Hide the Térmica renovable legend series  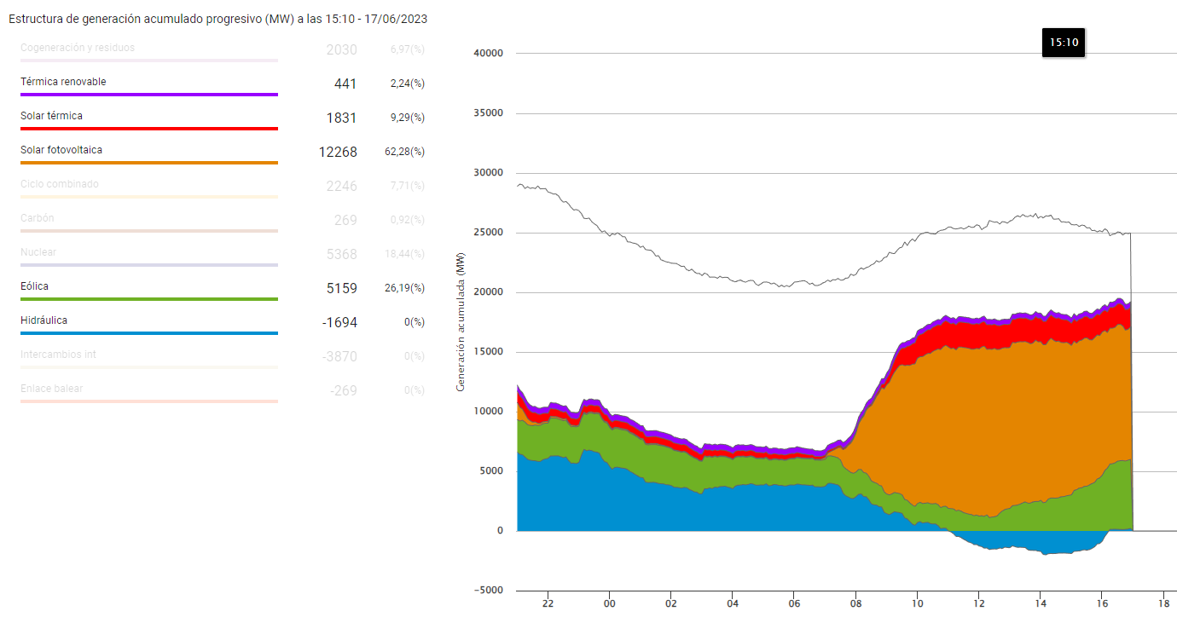tap(64, 83)
